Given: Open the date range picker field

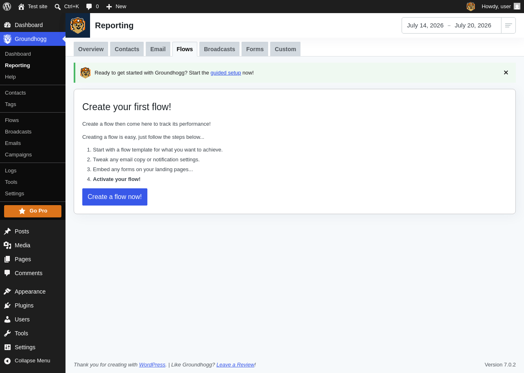Looking at the screenshot, I should pos(451,25).
